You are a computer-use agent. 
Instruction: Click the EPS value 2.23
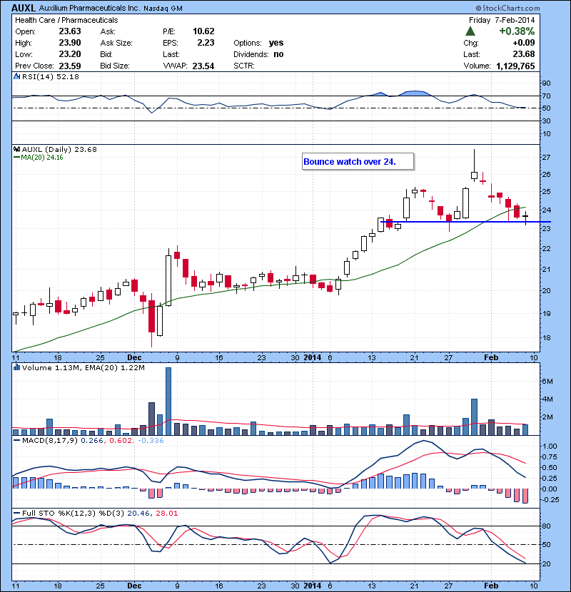coord(206,43)
